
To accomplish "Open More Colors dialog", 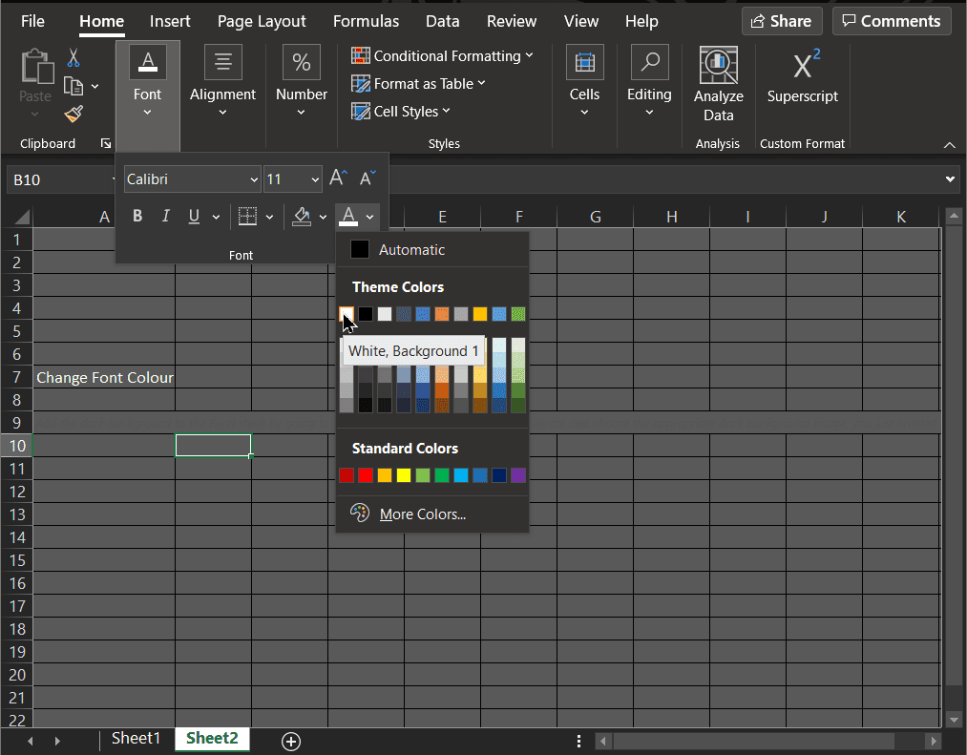I will [x=422, y=514].
